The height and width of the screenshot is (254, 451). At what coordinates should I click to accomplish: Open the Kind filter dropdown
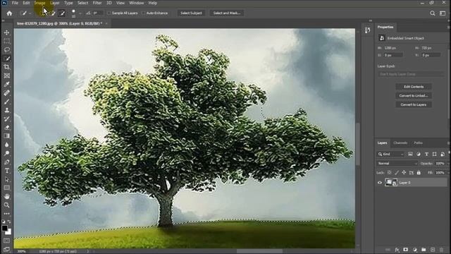391,154
